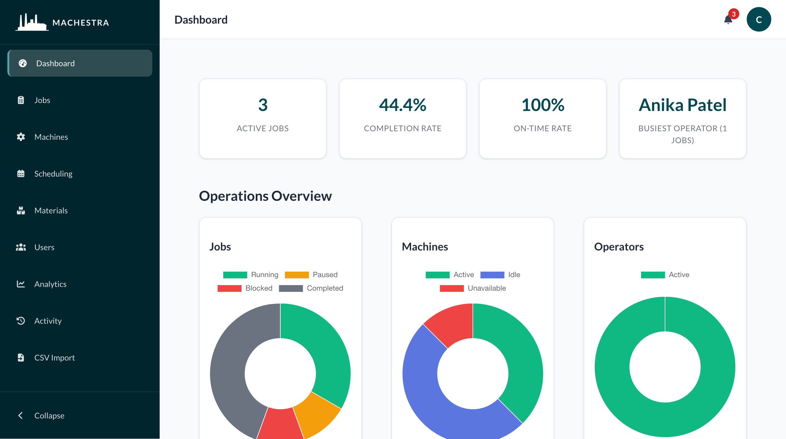The height and width of the screenshot is (439, 786).
Task: Open notifications via the bell icon
Action: tap(728, 19)
